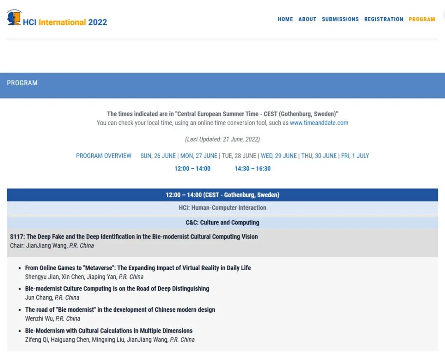View the FRI, 1 JULY schedule

tap(355, 156)
